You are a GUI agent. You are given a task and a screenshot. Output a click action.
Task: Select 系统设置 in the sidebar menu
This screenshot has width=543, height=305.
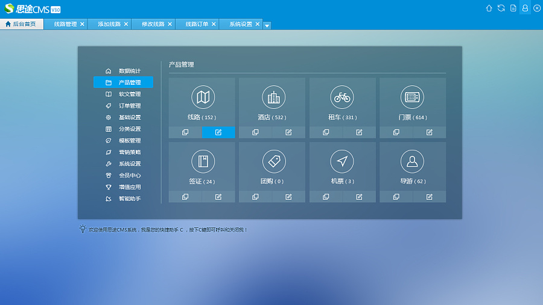pyautogui.click(x=123, y=164)
